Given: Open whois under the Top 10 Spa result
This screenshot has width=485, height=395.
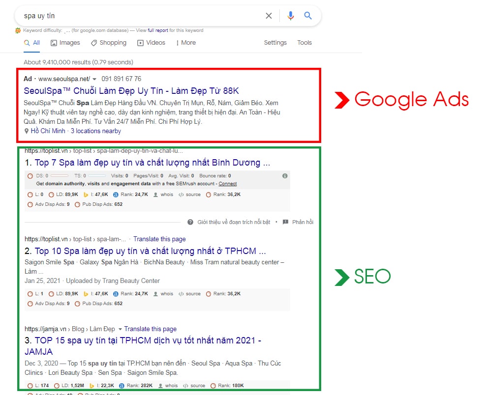Looking at the screenshot, I should coord(163,294).
